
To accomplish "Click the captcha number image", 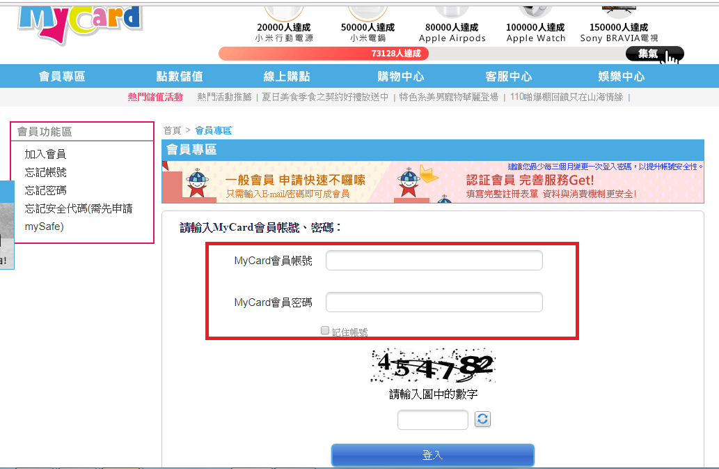I will 433,365.
